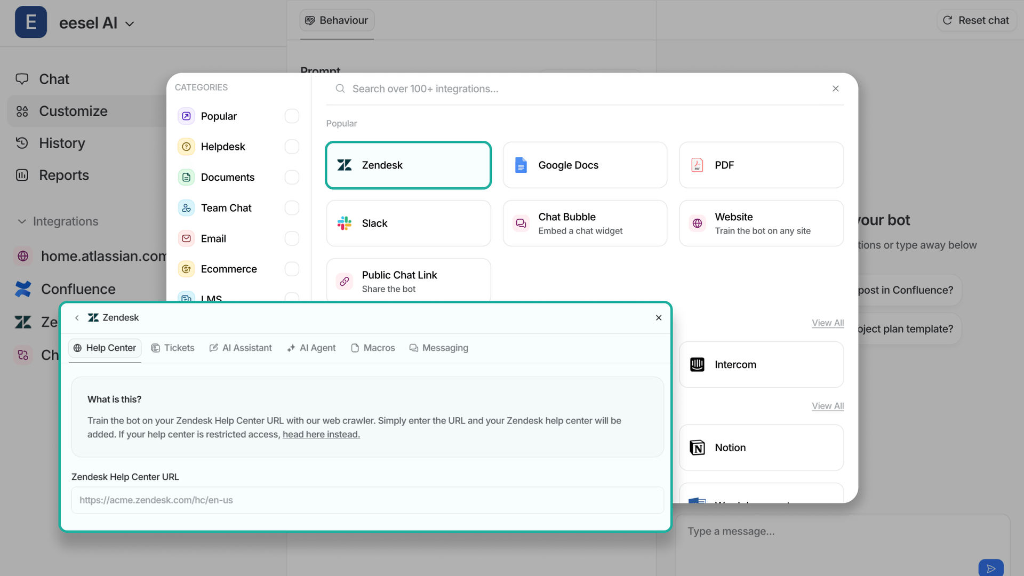Toggle the Email category checkbox
This screenshot has width=1024, height=576.
(292, 238)
